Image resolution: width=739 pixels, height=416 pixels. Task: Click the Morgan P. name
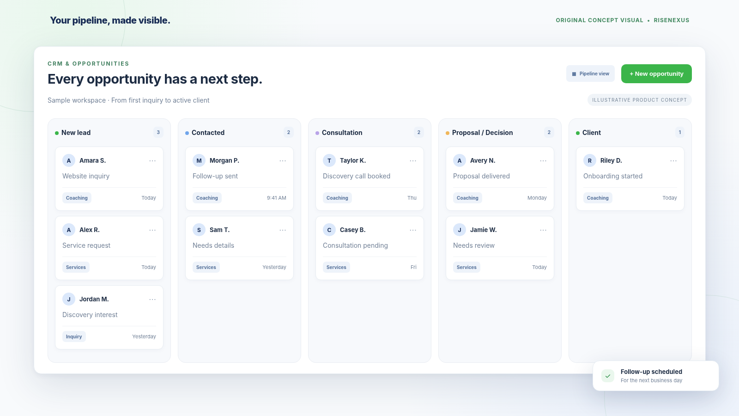[x=224, y=160]
